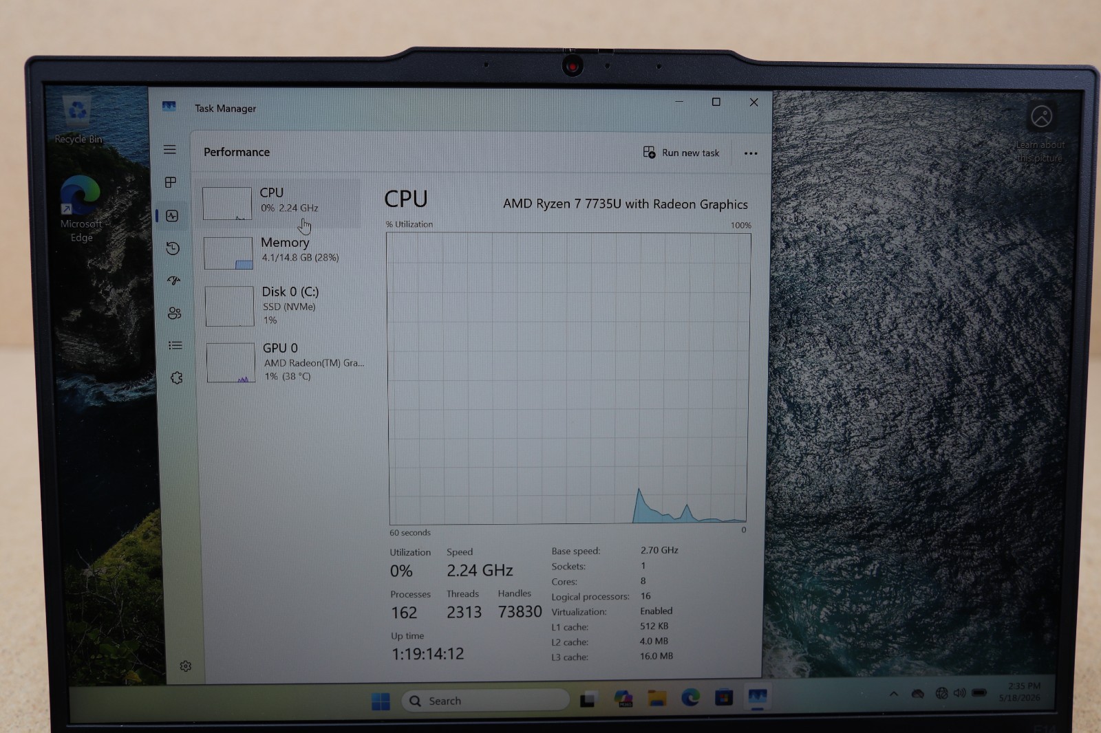Click the GPU 0 mini graph thumbnail

(x=231, y=363)
